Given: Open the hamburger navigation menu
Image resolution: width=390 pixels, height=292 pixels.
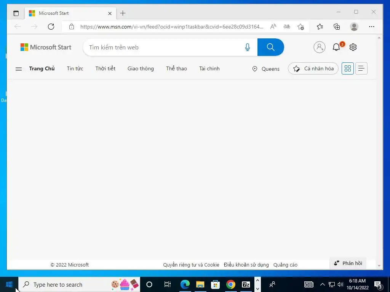Looking at the screenshot, I should click(x=19, y=69).
